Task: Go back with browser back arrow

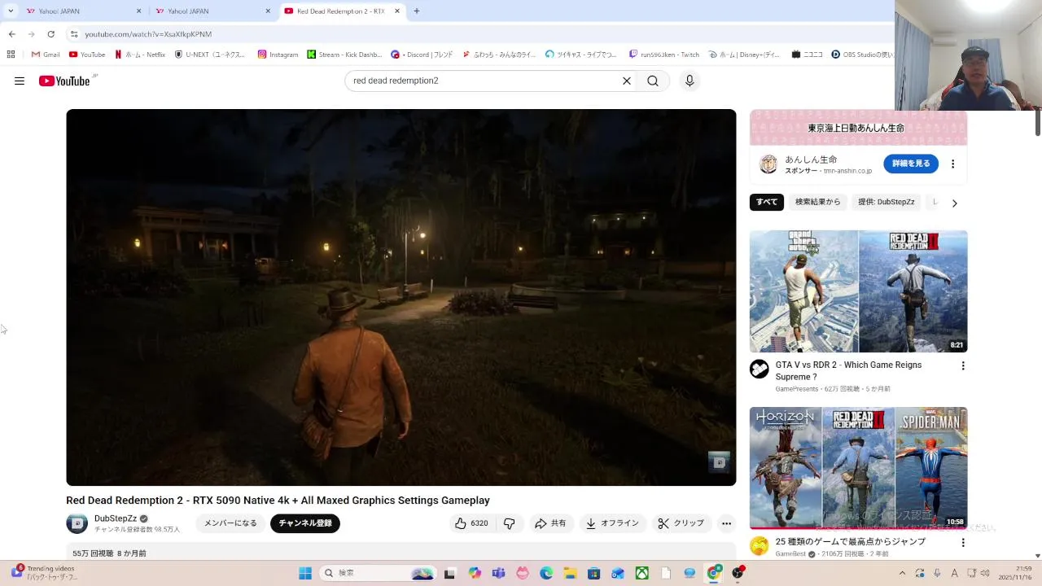Action: tap(11, 34)
